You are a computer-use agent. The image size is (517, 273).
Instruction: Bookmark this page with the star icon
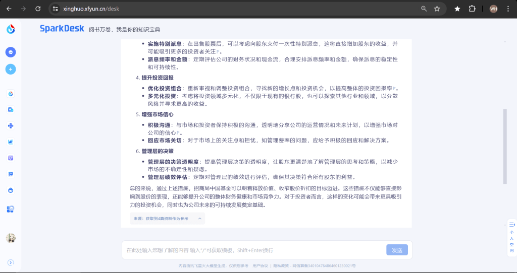437,9
